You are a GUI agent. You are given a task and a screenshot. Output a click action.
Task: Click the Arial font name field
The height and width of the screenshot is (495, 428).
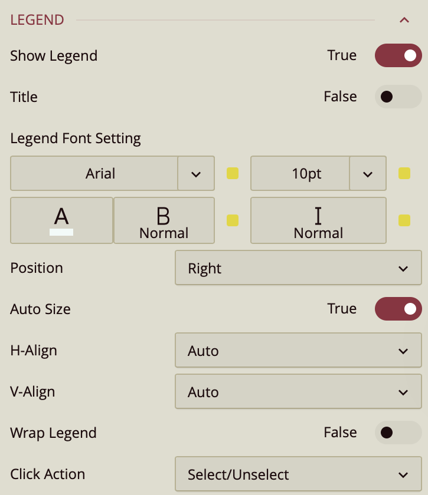click(x=94, y=174)
